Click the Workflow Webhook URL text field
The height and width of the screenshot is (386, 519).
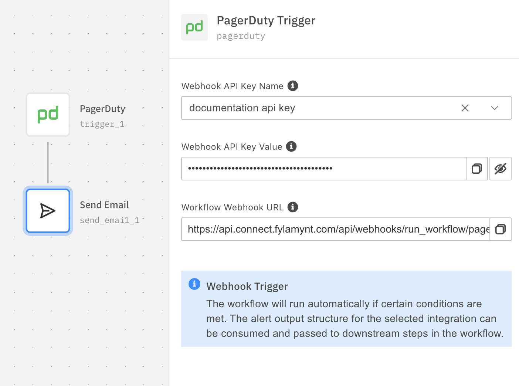(335, 229)
